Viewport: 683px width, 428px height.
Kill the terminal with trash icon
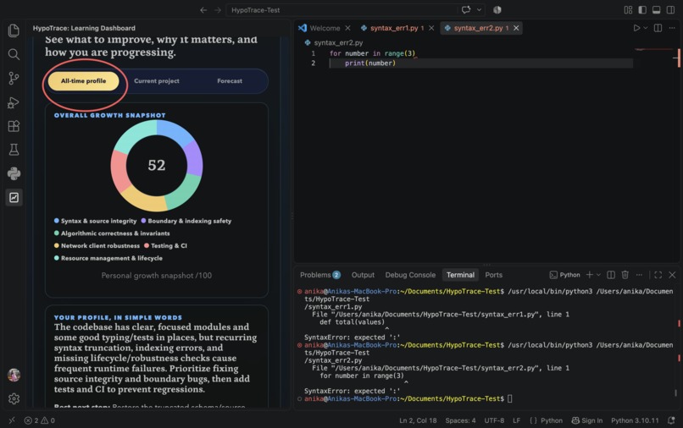click(x=625, y=275)
